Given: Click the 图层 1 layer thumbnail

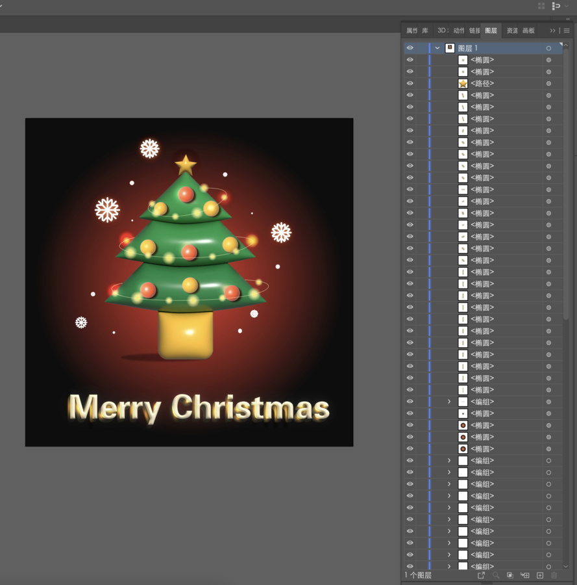Looking at the screenshot, I should click(x=450, y=47).
